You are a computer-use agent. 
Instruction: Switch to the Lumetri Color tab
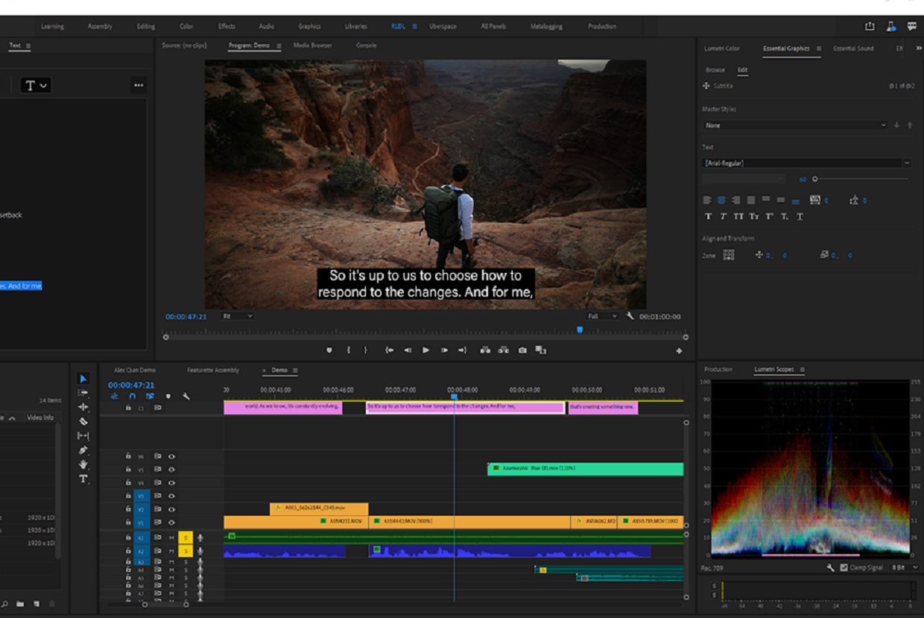click(722, 48)
